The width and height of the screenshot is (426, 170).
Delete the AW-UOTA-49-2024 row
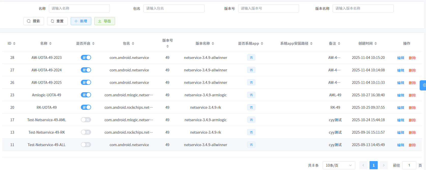pos(412,70)
